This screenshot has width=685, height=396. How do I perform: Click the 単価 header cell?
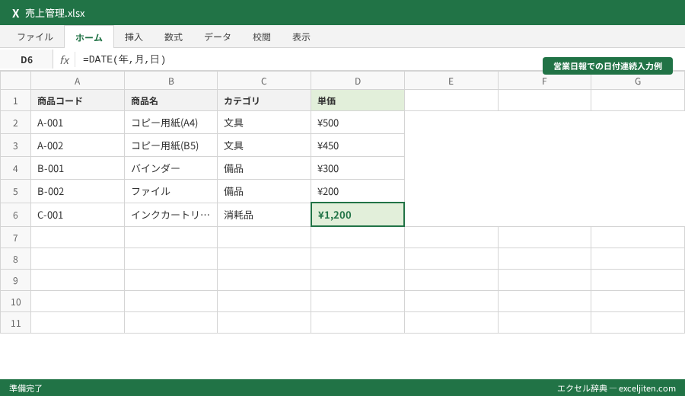click(358, 101)
